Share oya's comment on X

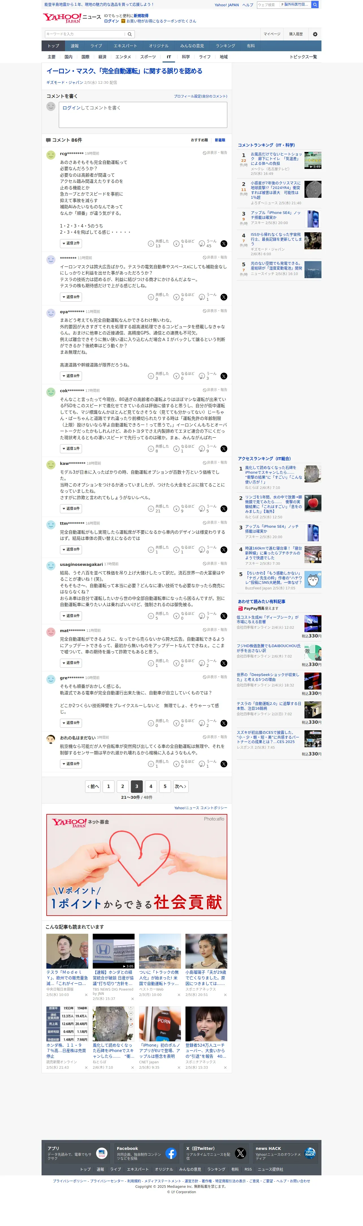(x=224, y=376)
